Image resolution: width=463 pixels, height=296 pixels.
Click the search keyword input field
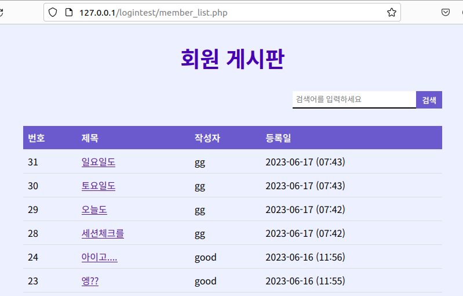coord(354,100)
